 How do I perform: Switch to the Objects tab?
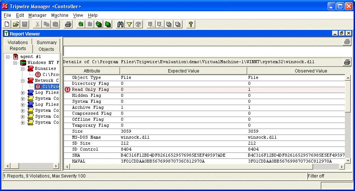click(x=46, y=49)
